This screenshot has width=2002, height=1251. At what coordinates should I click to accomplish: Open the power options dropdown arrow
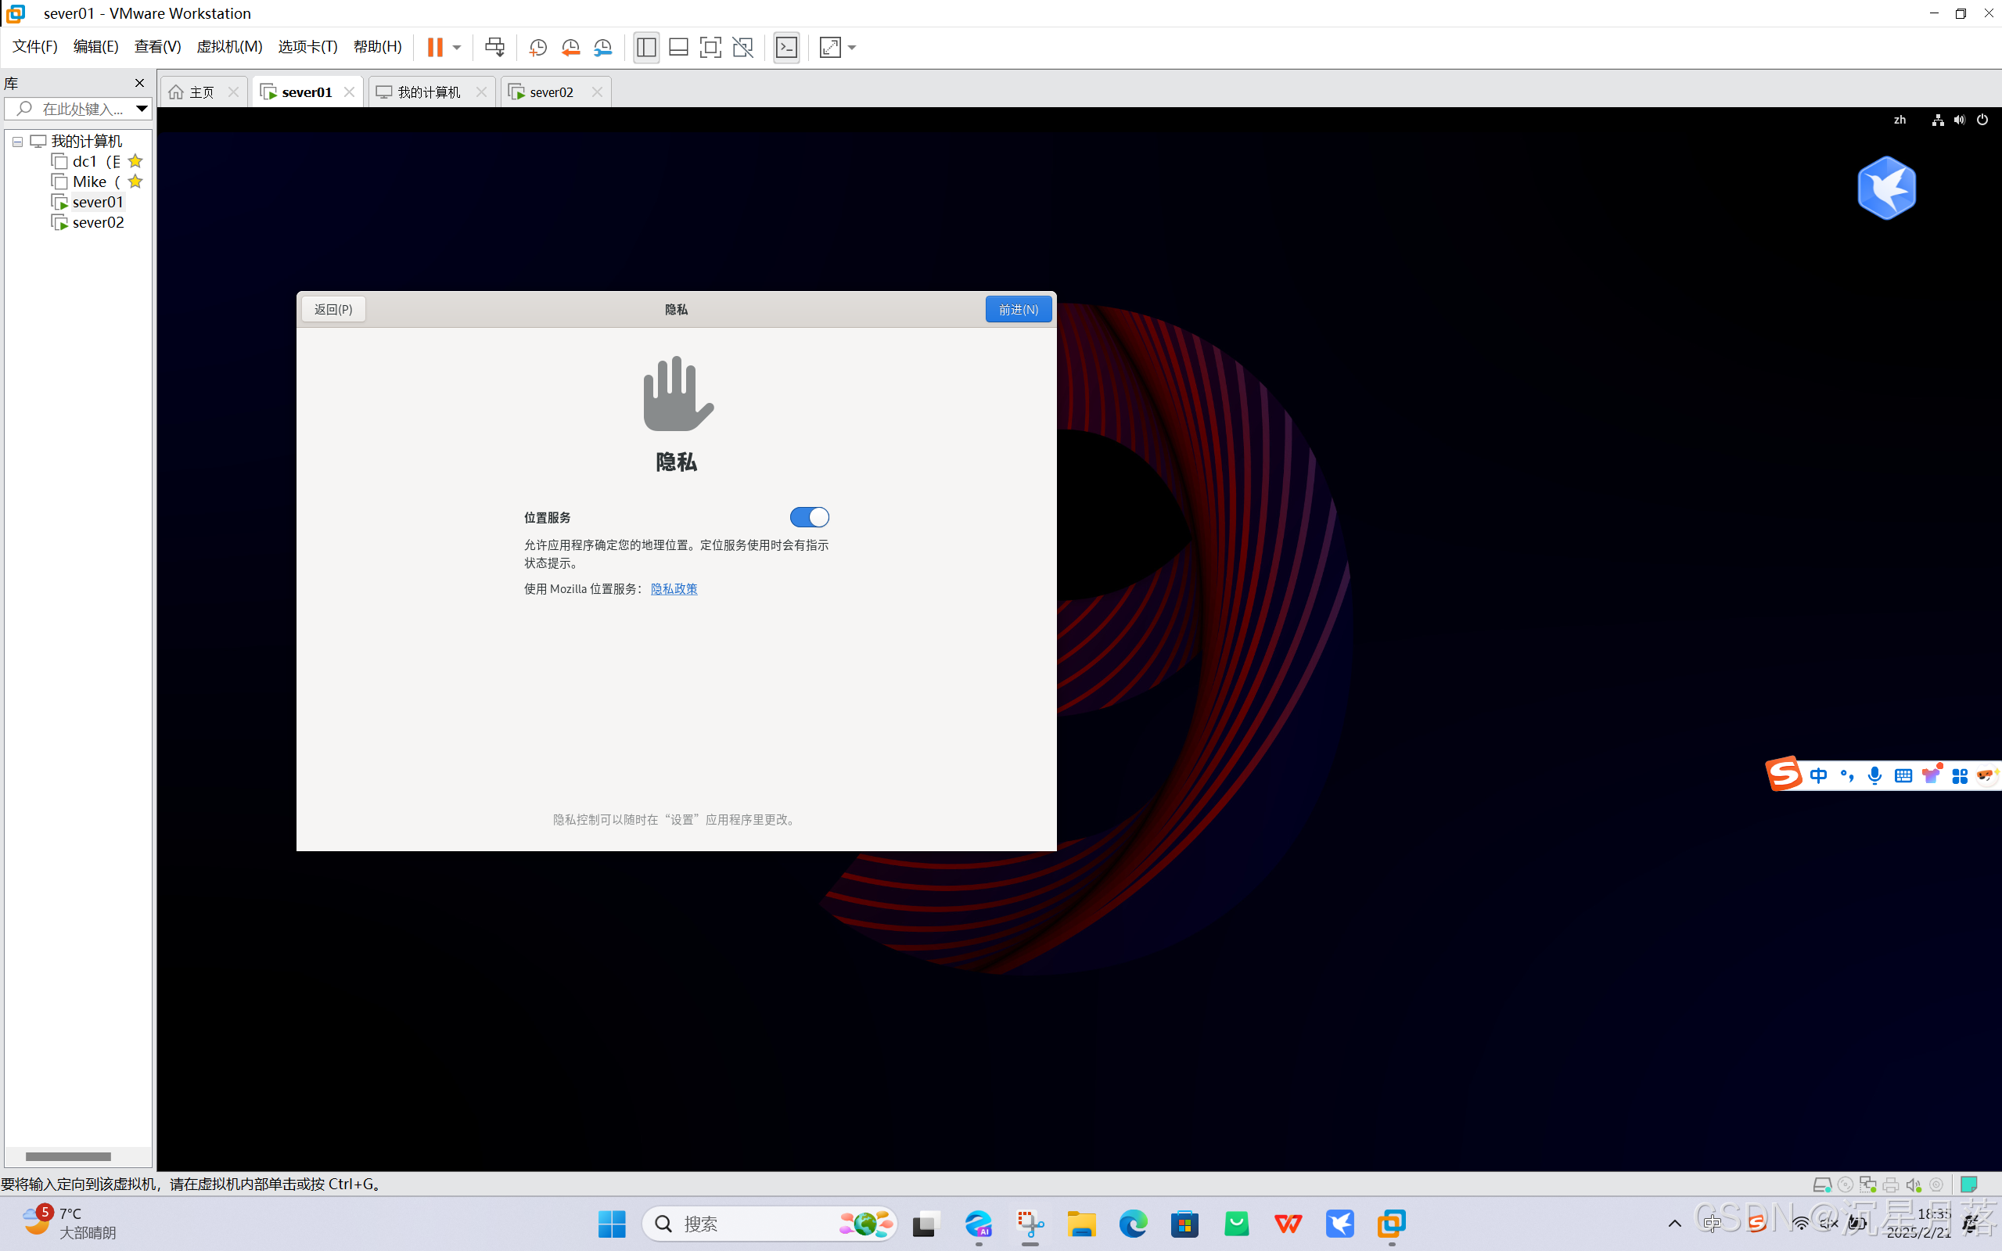(x=457, y=47)
